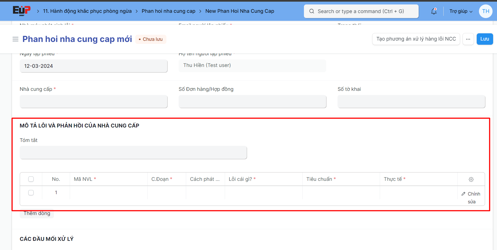The height and width of the screenshot is (250, 497).
Task: Check the row 1 checkbox
Action: coord(31,193)
